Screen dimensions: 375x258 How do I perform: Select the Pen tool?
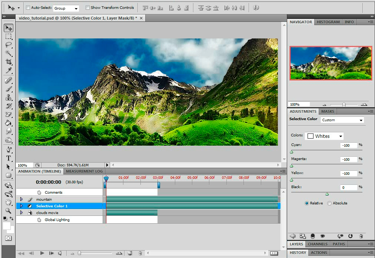pyautogui.click(x=9, y=150)
